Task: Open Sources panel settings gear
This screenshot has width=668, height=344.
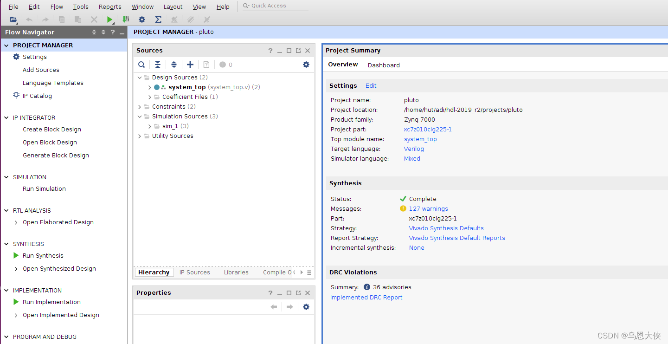Action: tap(306, 65)
